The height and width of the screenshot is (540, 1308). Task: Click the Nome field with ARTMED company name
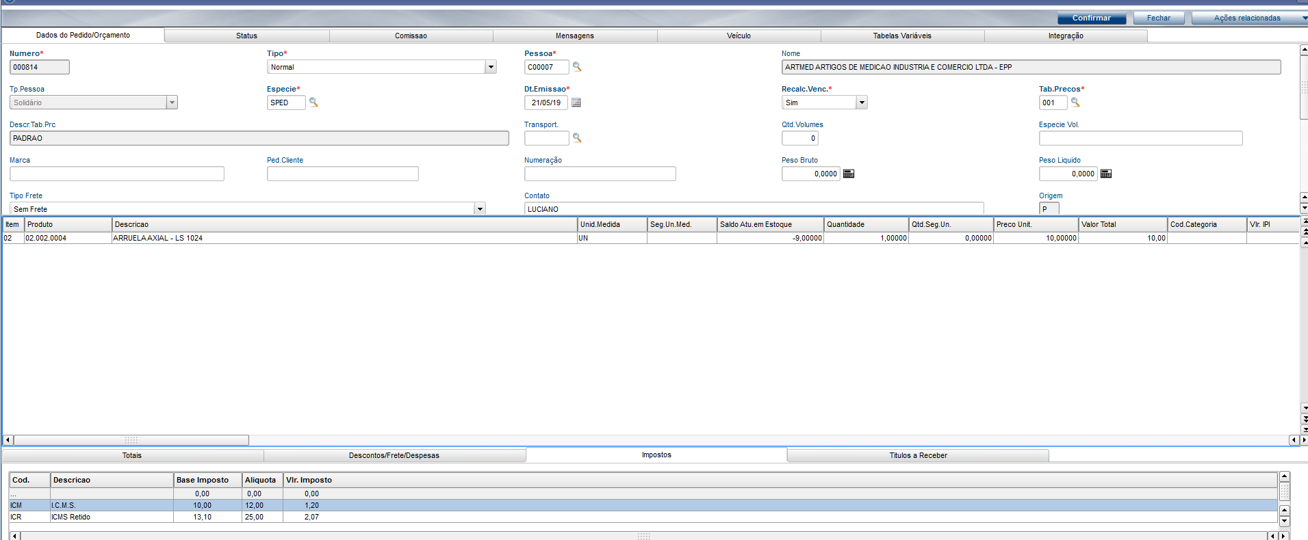(x=1031, y=67)
